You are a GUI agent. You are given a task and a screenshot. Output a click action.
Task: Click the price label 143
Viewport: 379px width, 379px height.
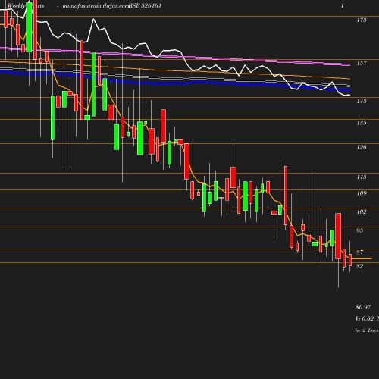362,101
